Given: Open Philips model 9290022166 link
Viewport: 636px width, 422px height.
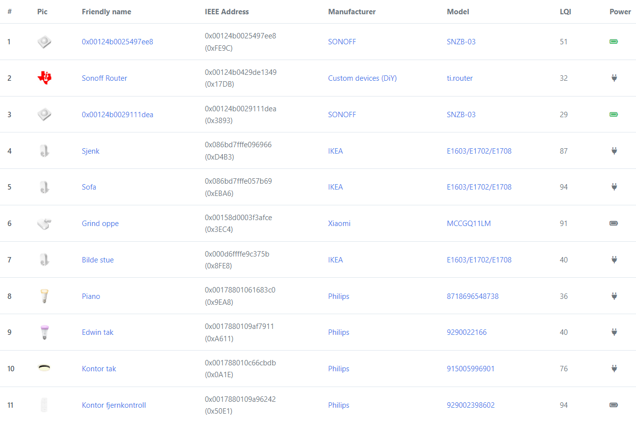Looking at the screenshot, I should 467,332.
